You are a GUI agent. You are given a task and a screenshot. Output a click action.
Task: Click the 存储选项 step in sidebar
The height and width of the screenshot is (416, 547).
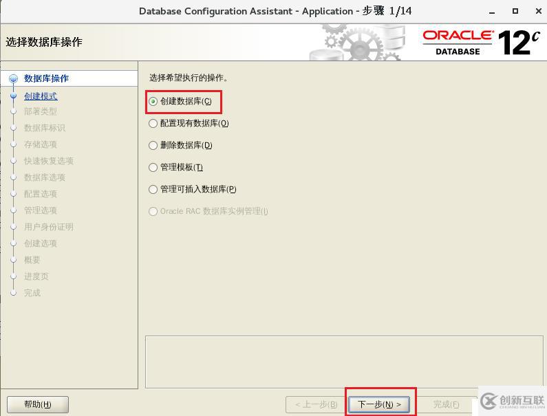[40, 144]
